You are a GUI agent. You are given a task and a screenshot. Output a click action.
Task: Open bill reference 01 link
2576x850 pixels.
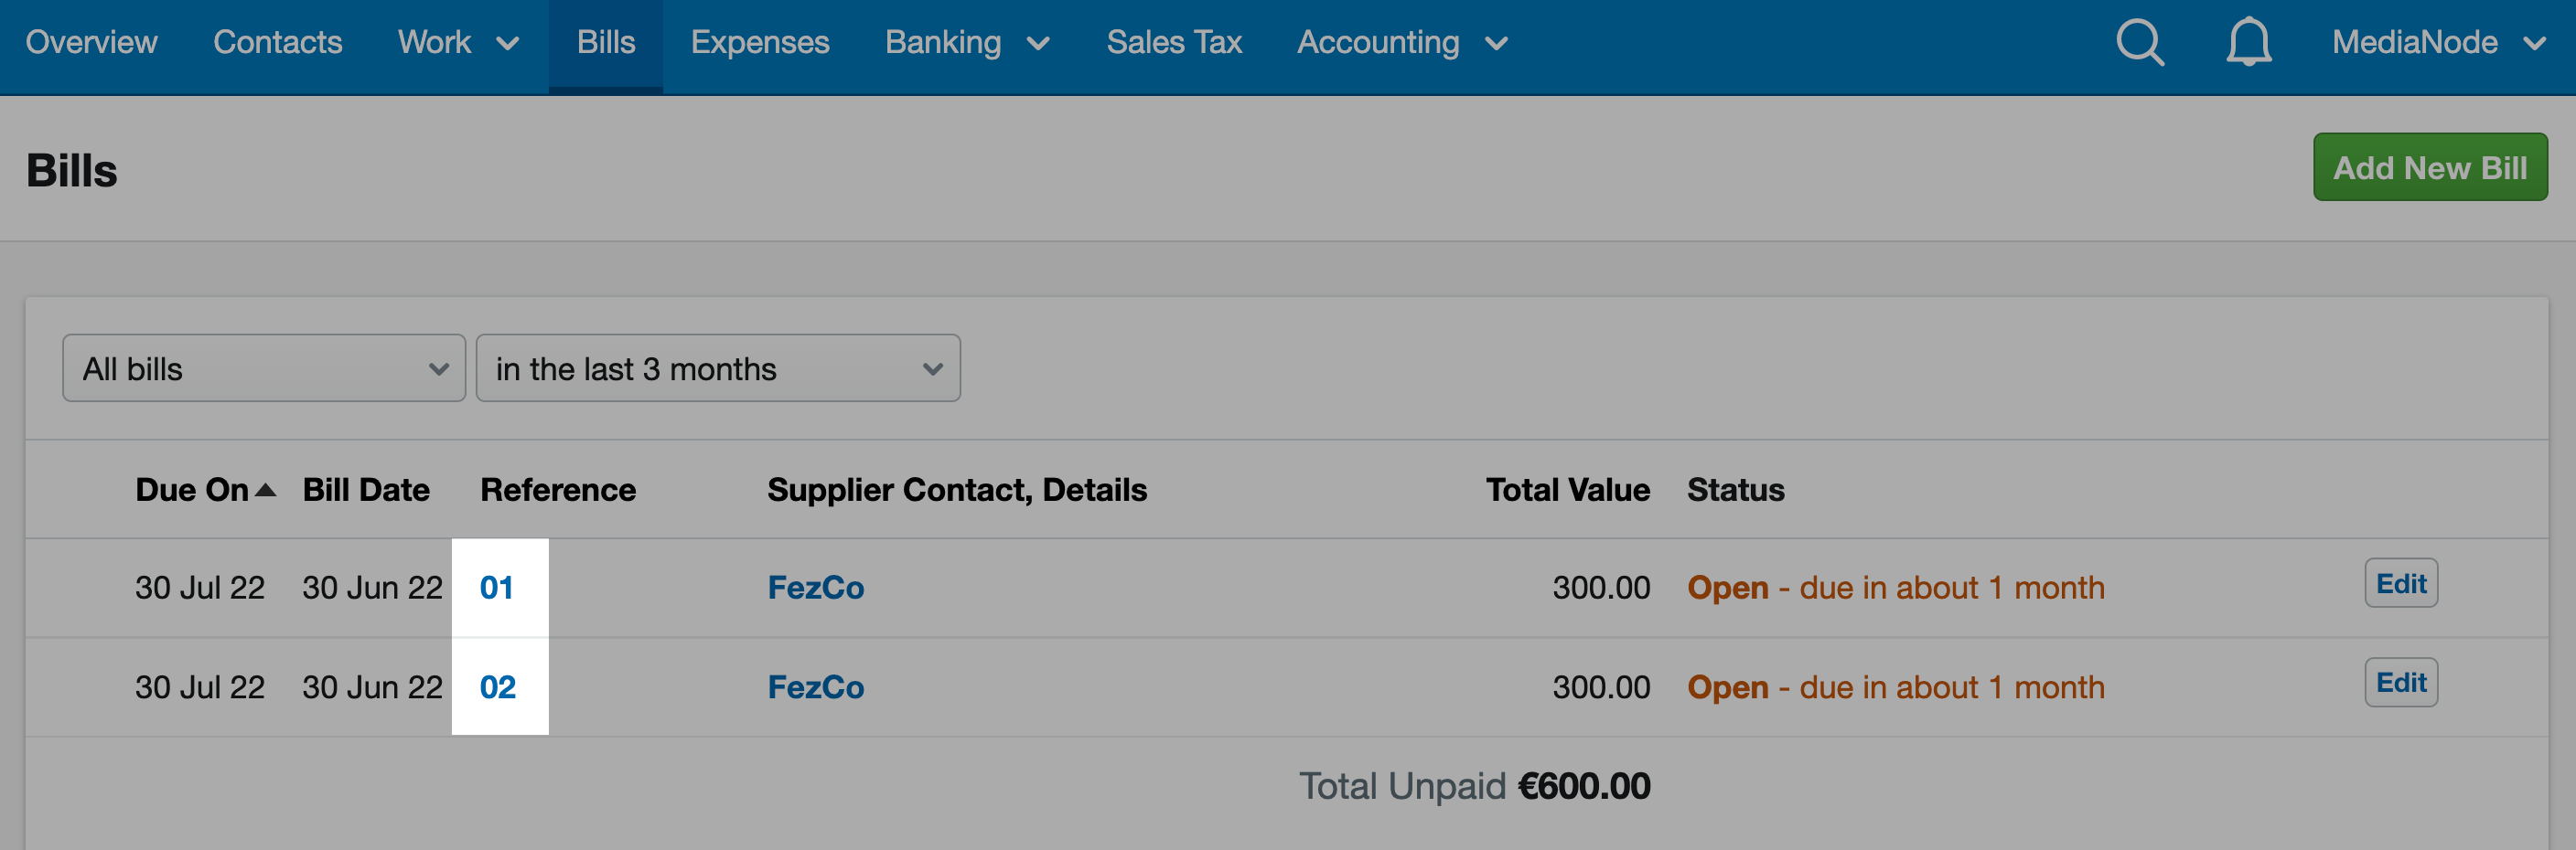496,588
